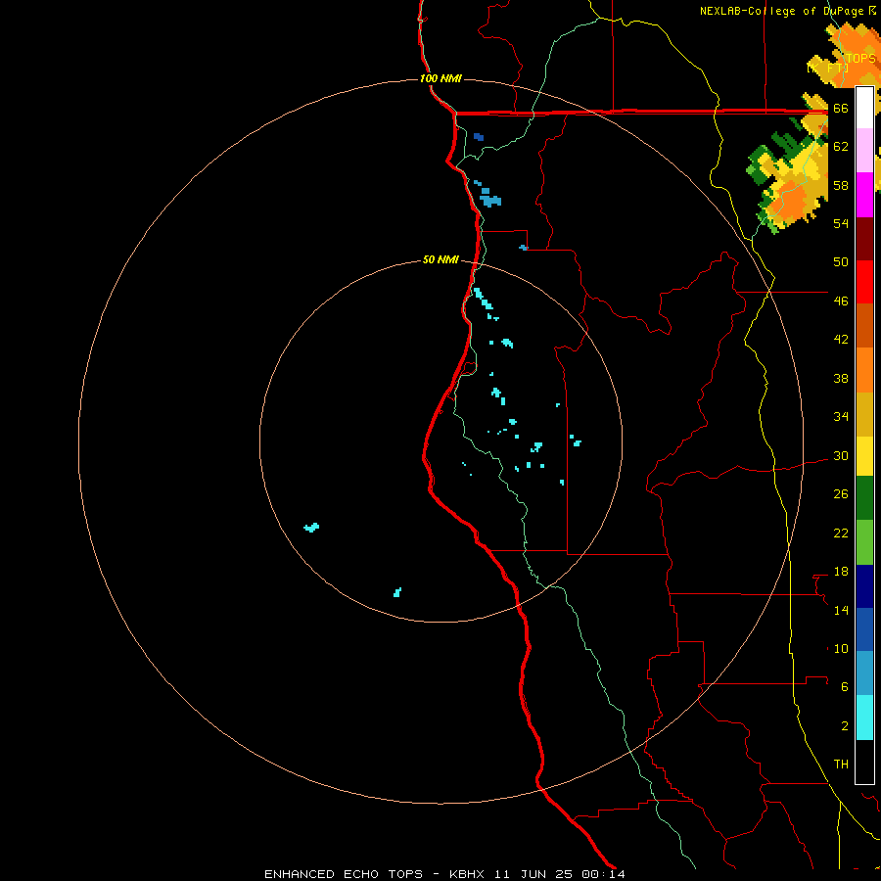Click the '11 JUN 25' date text
Image resolution: width=881 pixels, height=881 pixels.
[x=533, y=874]
